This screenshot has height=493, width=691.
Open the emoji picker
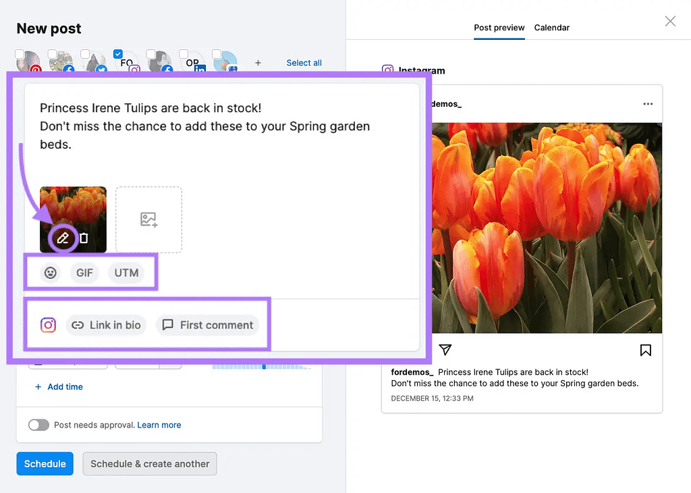point(49,273)
